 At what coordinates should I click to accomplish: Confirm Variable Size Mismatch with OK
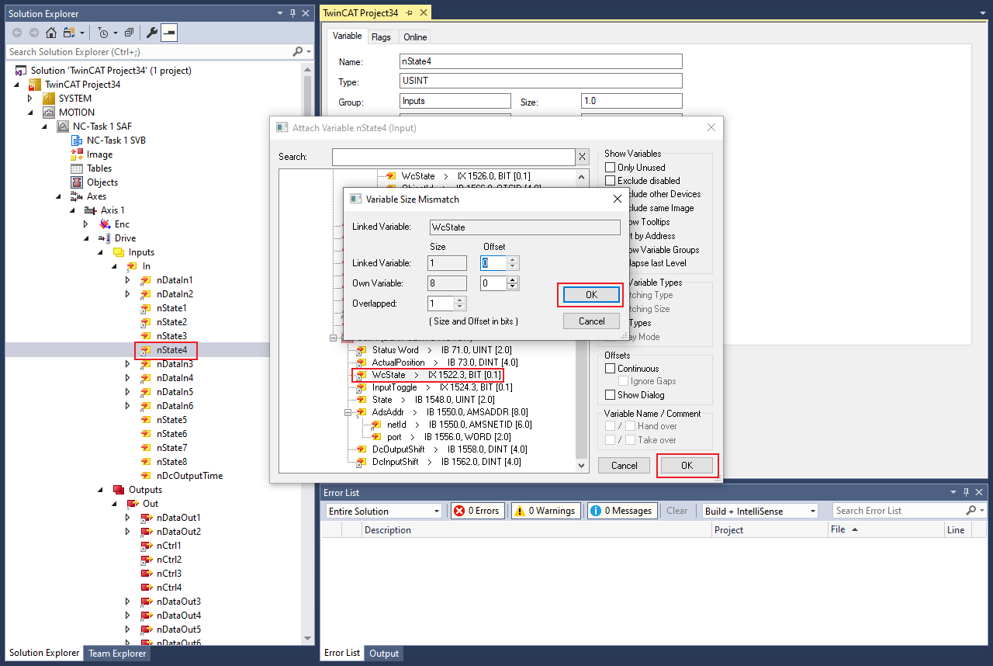[591, 295]
